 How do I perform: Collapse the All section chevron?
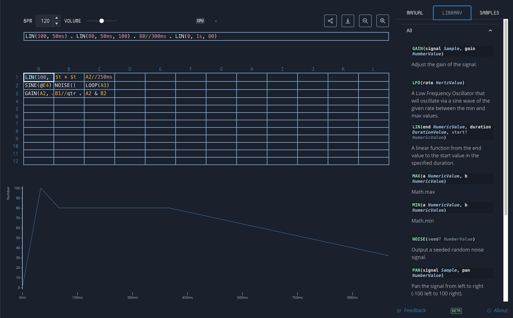pyautogui.click(x=490, y=30)
